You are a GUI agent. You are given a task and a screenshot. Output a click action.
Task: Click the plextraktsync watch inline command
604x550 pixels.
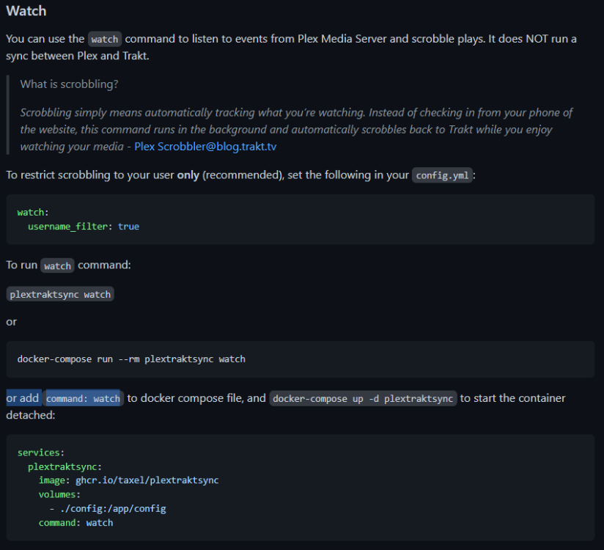pos(60,294)
